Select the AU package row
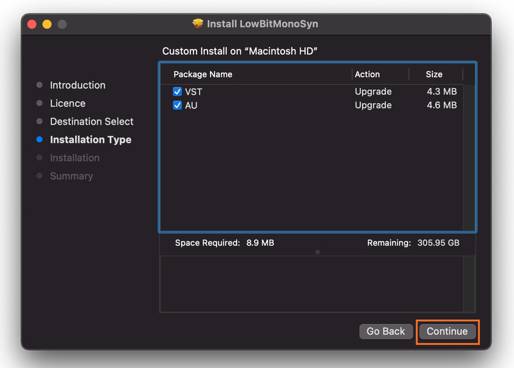Screen dimensions: 514x368 click(257, 105)
